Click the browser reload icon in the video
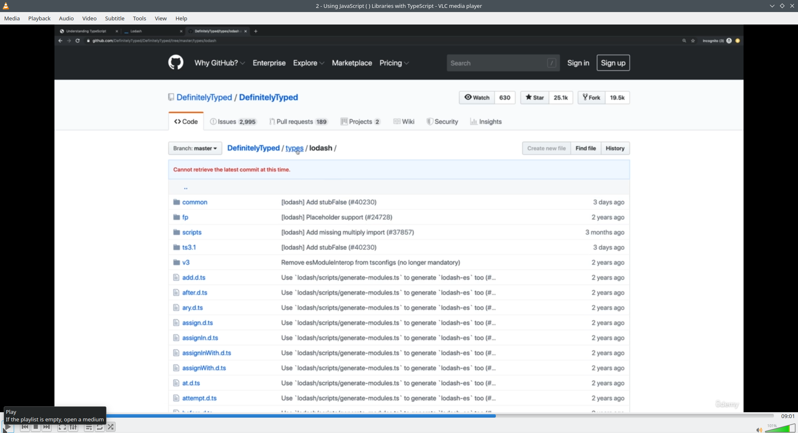The image size is (798, 433). [x=78, y=41]
